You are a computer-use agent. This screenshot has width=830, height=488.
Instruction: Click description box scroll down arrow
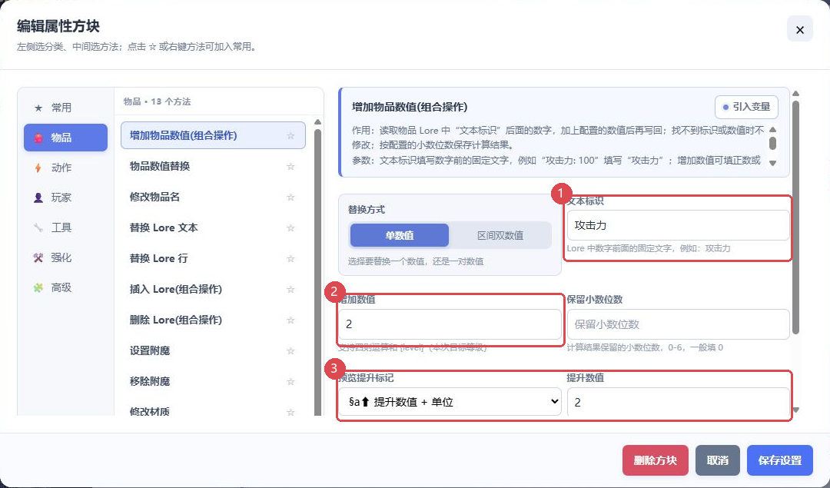coord(773,163)
